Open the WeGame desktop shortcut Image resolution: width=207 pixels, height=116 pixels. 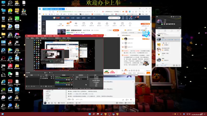pyautogui.click(x=10, y=19)
